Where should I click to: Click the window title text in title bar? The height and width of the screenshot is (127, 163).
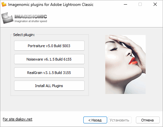click(x=51, y=5)
